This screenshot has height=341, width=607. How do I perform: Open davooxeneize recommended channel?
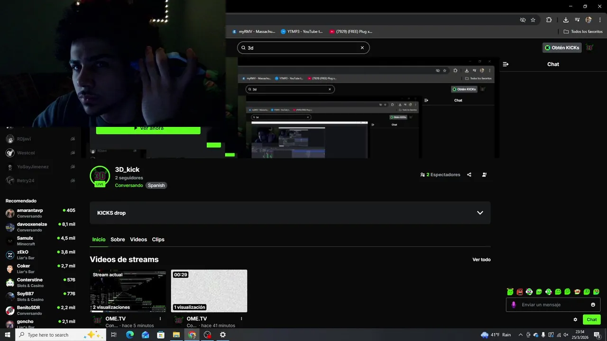[40, 227]
